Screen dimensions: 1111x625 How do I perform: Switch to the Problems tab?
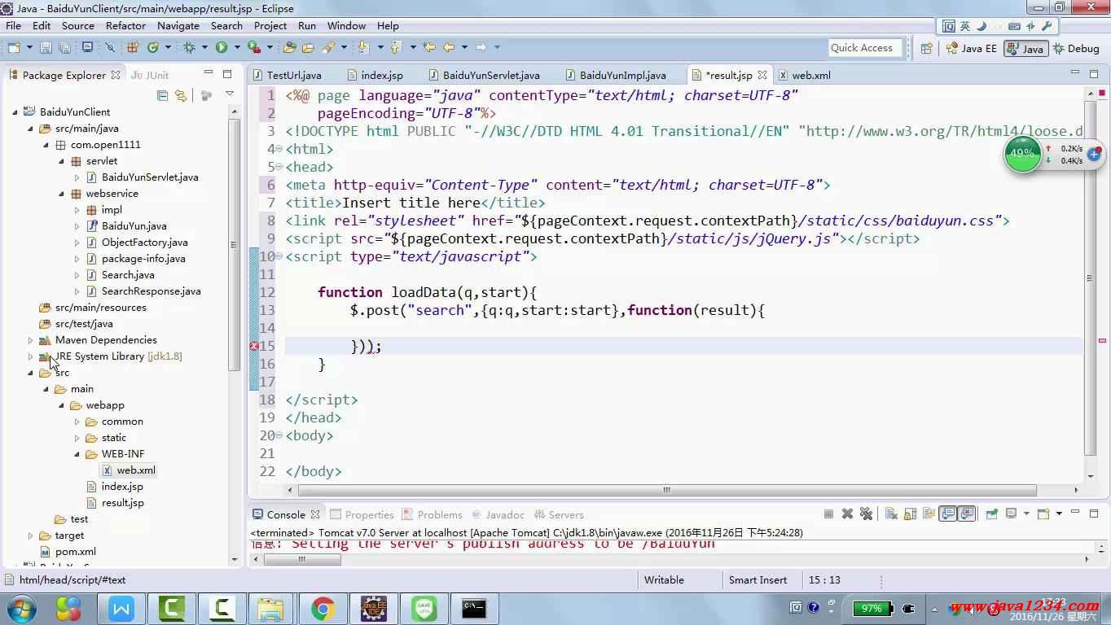432,515
